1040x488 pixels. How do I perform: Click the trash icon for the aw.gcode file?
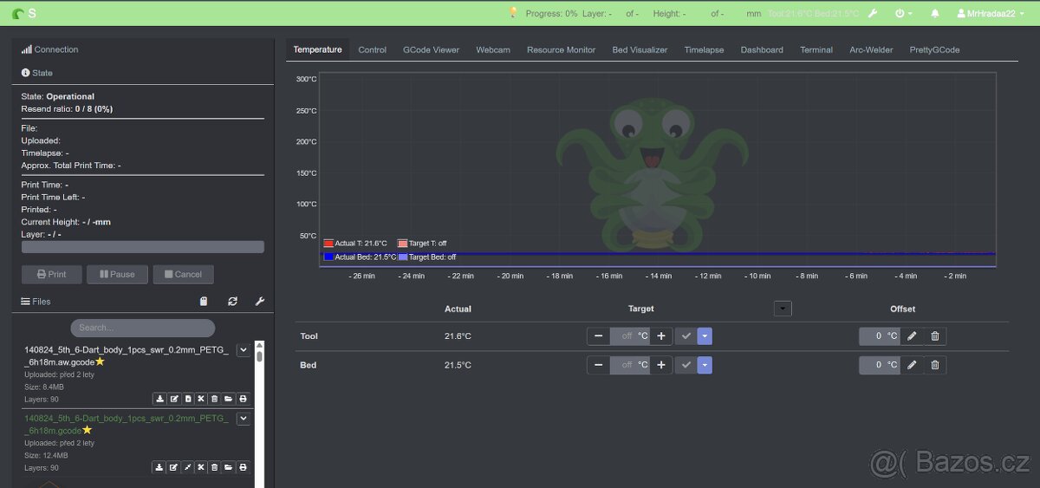[x=215, y=399]
